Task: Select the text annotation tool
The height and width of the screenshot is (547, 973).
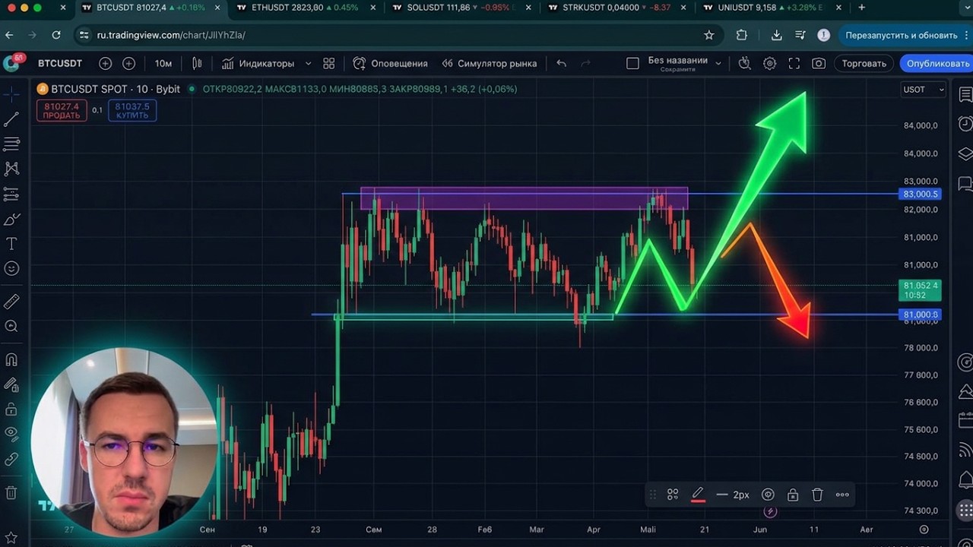Action: (x=11, y=244)
